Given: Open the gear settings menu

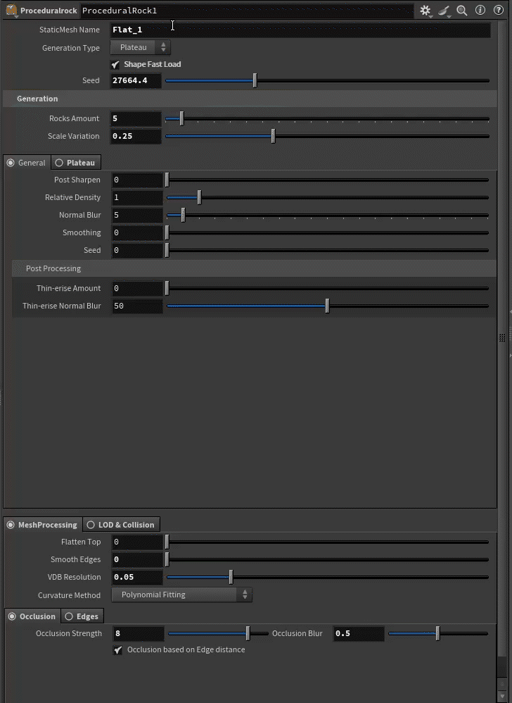Looking at the screenshot, I should [425, 11].
